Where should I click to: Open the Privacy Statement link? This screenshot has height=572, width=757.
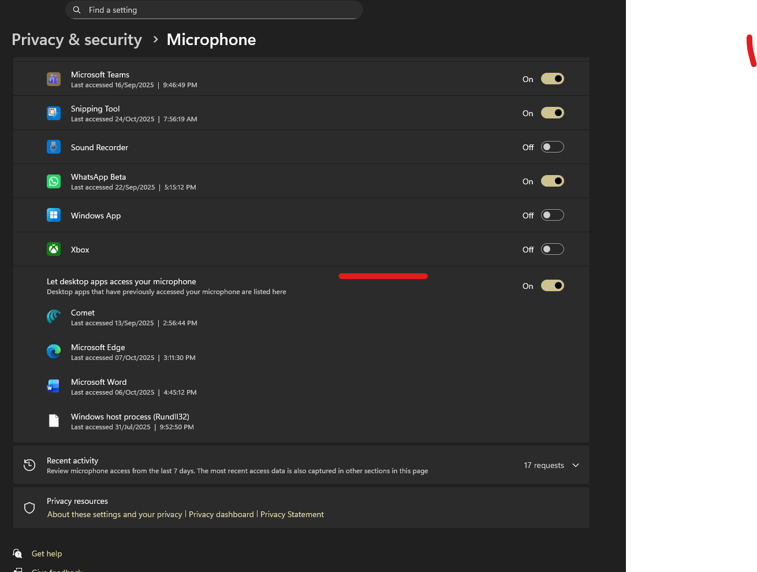pyautogui.click(x=292, y=514)
